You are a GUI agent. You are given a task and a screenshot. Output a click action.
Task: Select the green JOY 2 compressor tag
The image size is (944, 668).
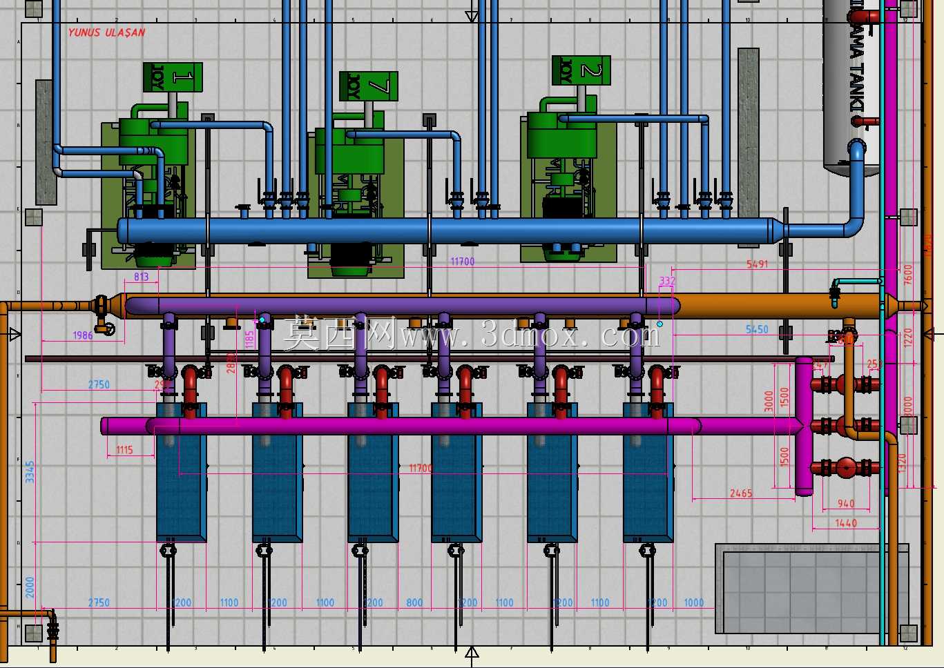pos(581,70)
